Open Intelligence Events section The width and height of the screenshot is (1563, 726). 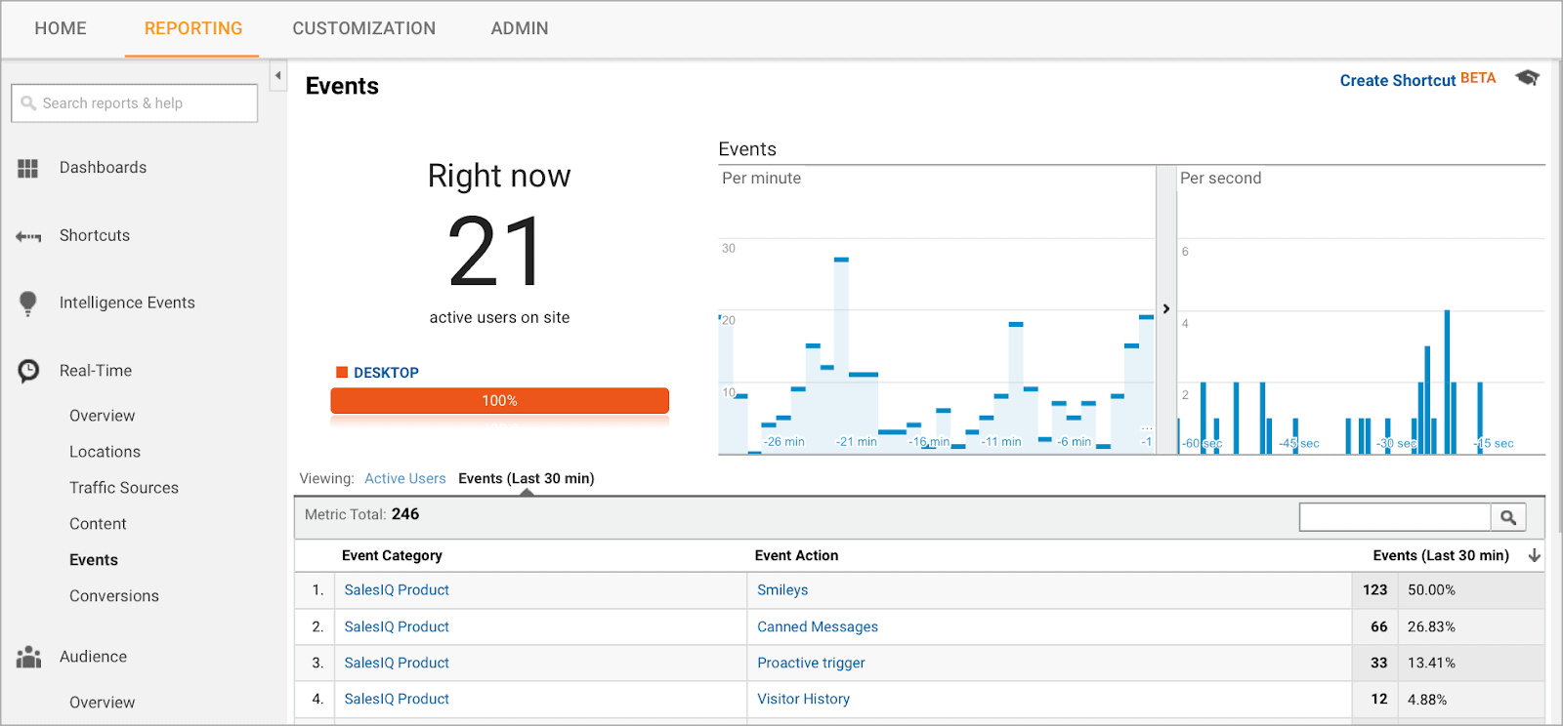click(x=127, y=302)
